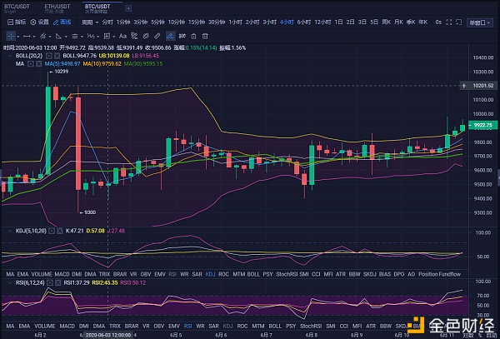Screen dimensions: 500x339
Task: Select the crosshair cursor tool
Action: tap(12, 36)
